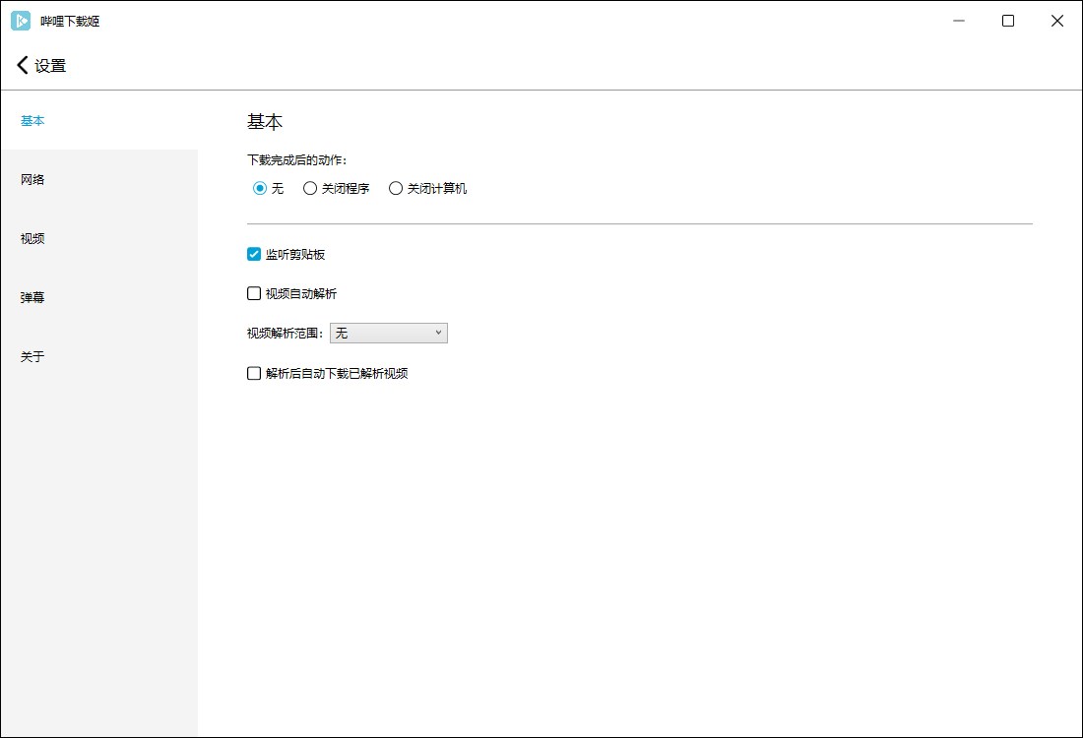This screenshot has height=738, width=1083.
Task: Click the 哔哩下载姬 window title text
Action: coord(70,22)
